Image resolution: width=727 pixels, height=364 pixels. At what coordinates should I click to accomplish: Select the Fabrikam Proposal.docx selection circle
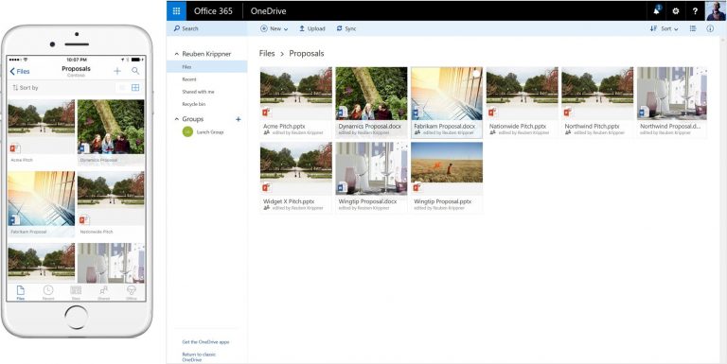coord(476,73)
